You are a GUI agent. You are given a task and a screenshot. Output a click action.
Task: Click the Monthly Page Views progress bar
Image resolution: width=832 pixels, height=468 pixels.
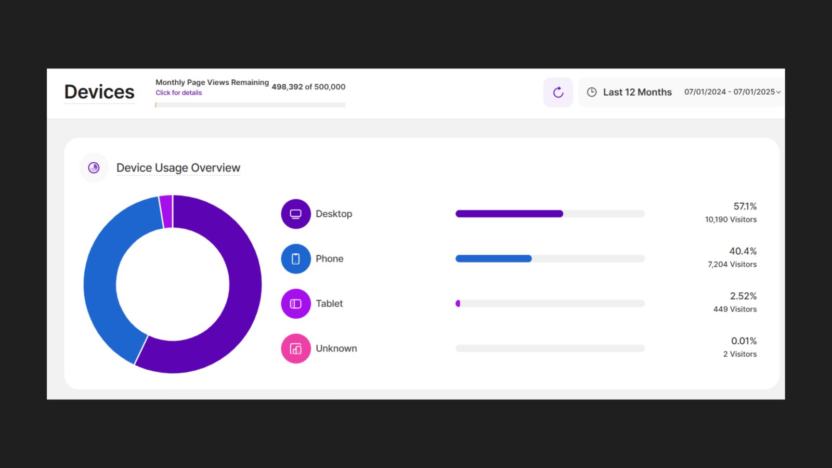250,105
